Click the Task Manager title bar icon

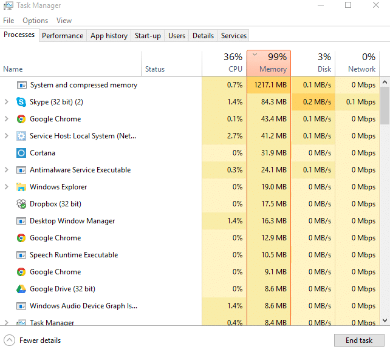click(x=7, y=5)
